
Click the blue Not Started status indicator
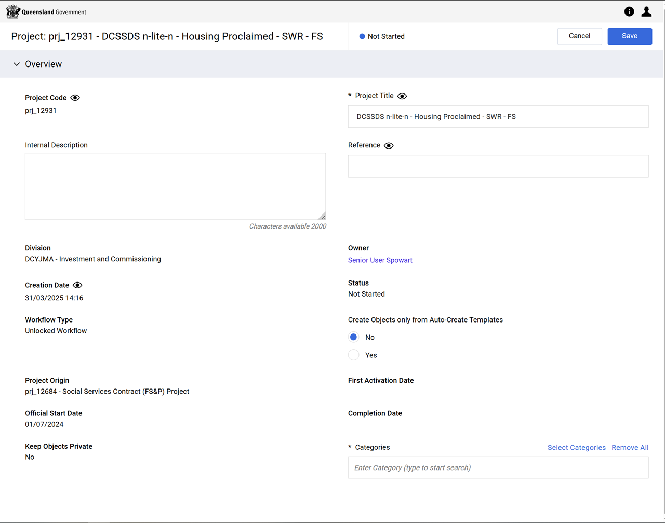click(x=362, y=36)
